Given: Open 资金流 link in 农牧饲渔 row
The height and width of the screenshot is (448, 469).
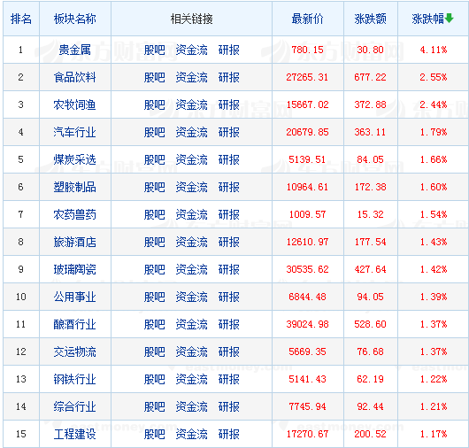Looking at the screenshot, I should click(191, 104).
